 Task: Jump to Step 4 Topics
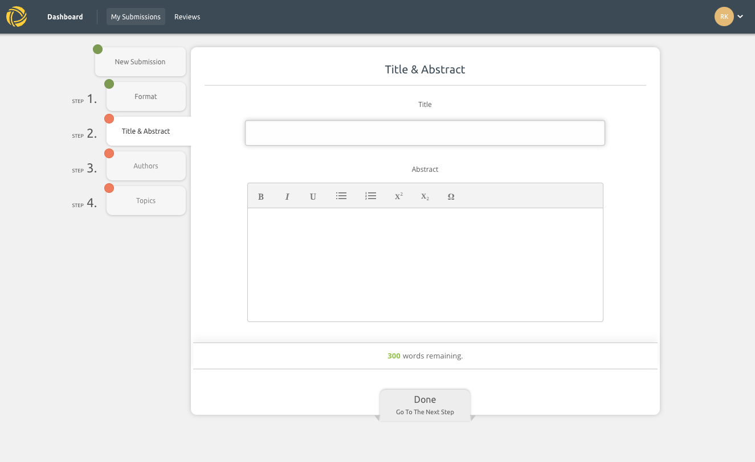click(146, 201)
